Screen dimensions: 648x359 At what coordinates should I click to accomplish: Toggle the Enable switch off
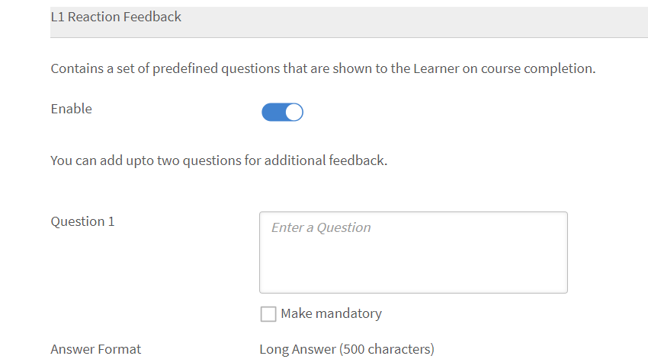(282, 112)
